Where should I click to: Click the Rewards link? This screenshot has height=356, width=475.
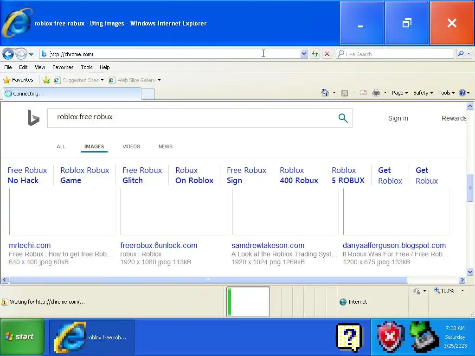tap(454, 118)
